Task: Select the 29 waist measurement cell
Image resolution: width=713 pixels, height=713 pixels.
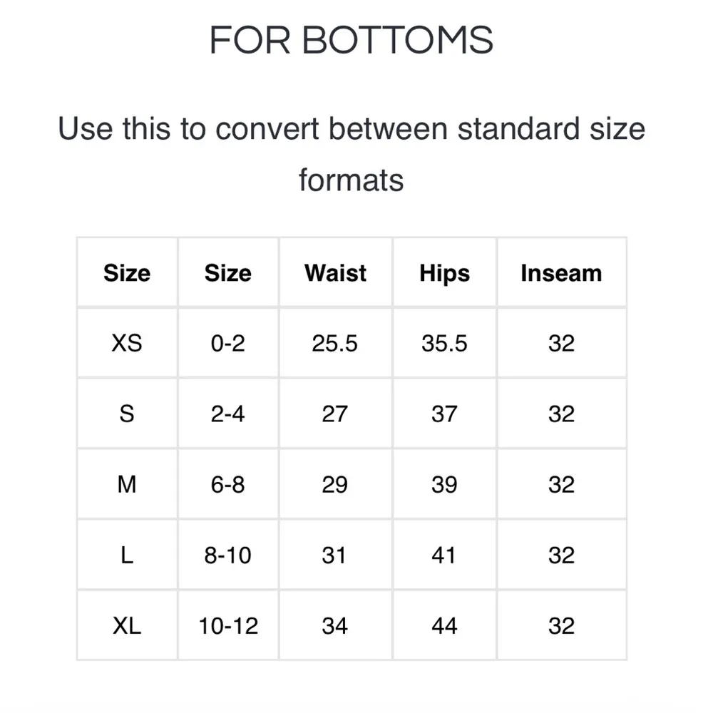Action: tap(334, 484)
